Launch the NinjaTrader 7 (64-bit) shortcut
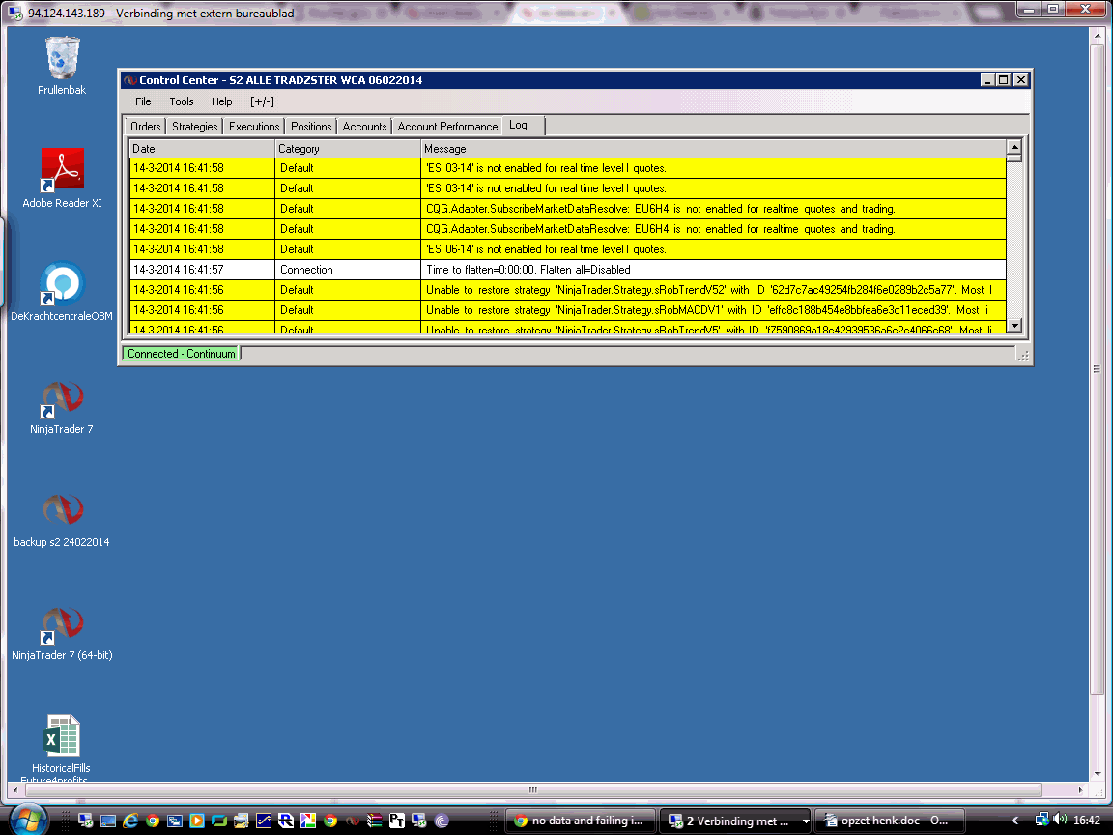 pos(62,633)
